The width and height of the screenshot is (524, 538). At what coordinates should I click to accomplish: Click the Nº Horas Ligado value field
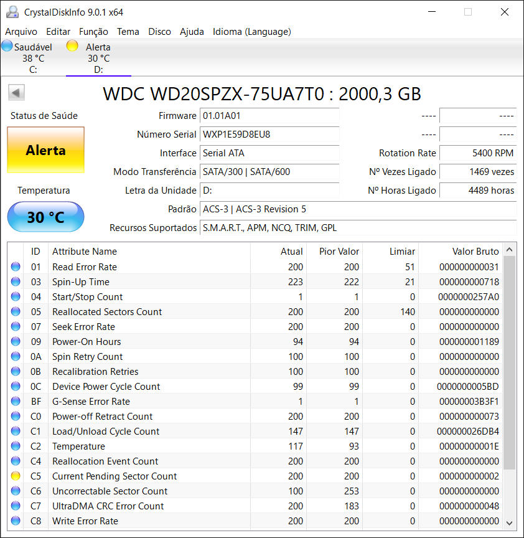click(x=478, y=191)
